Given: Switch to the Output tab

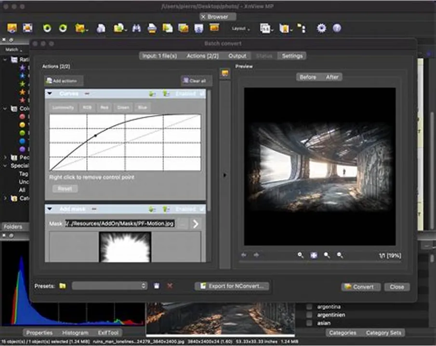Looking at the screenshot, I should coord(237,56).
